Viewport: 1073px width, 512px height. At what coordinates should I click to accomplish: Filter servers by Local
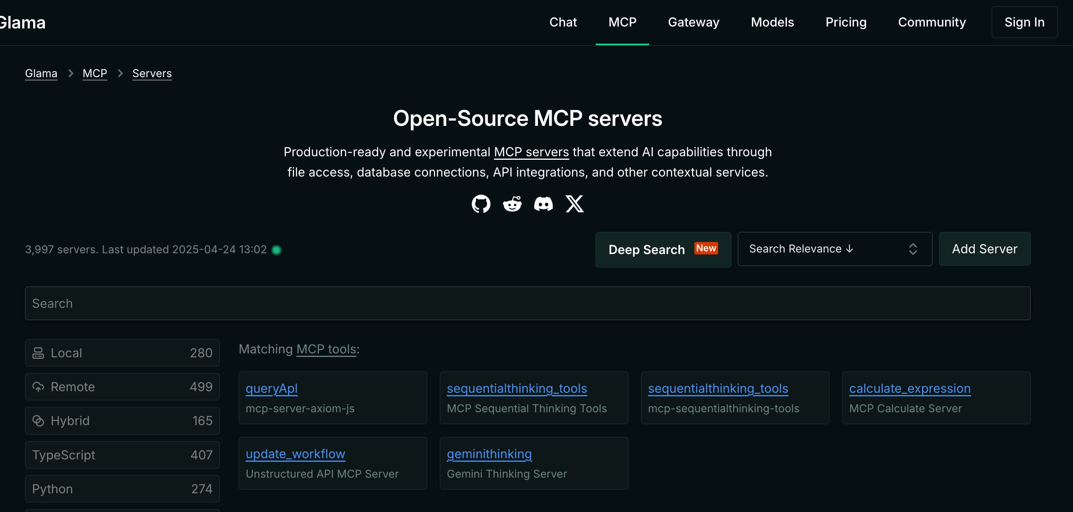(x=122, y=353)
